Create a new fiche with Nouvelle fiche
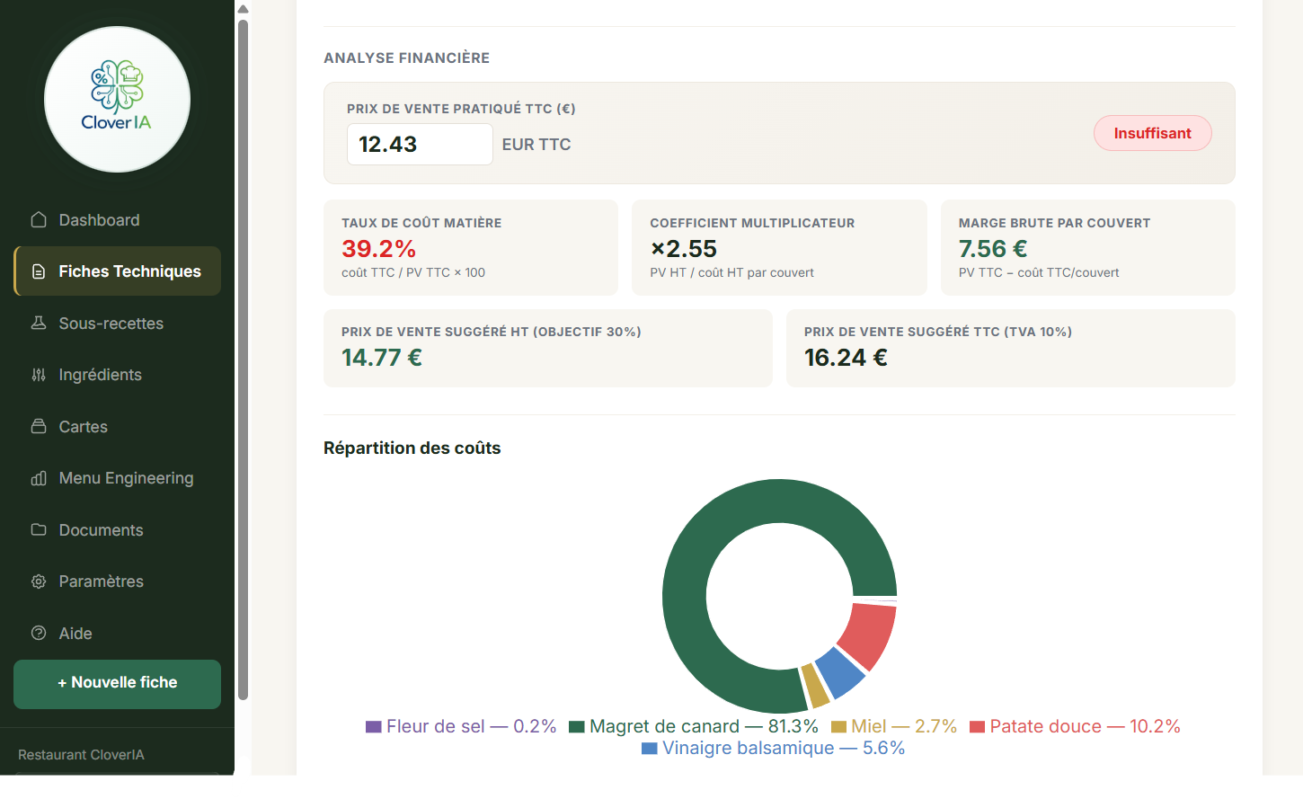1303x799 pixels. pyautogui.click(x=117, y=684)
